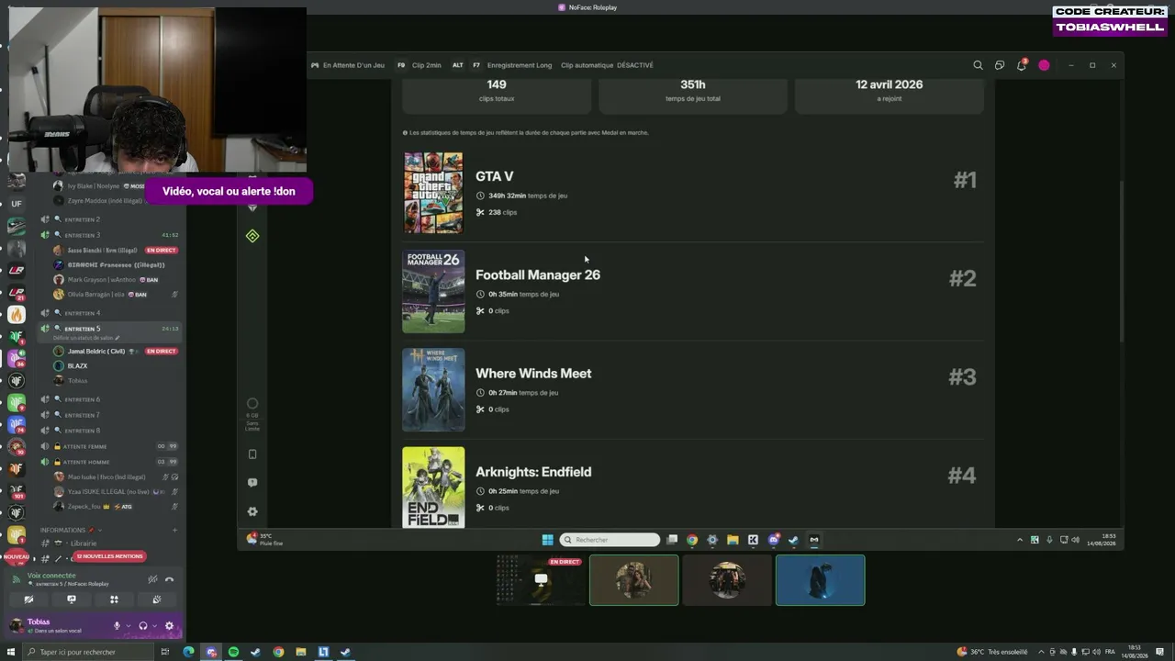The height and width of the screenshot is (661, 1175).
Task: Open Where Winds Meet cover art
Action: 433,389
